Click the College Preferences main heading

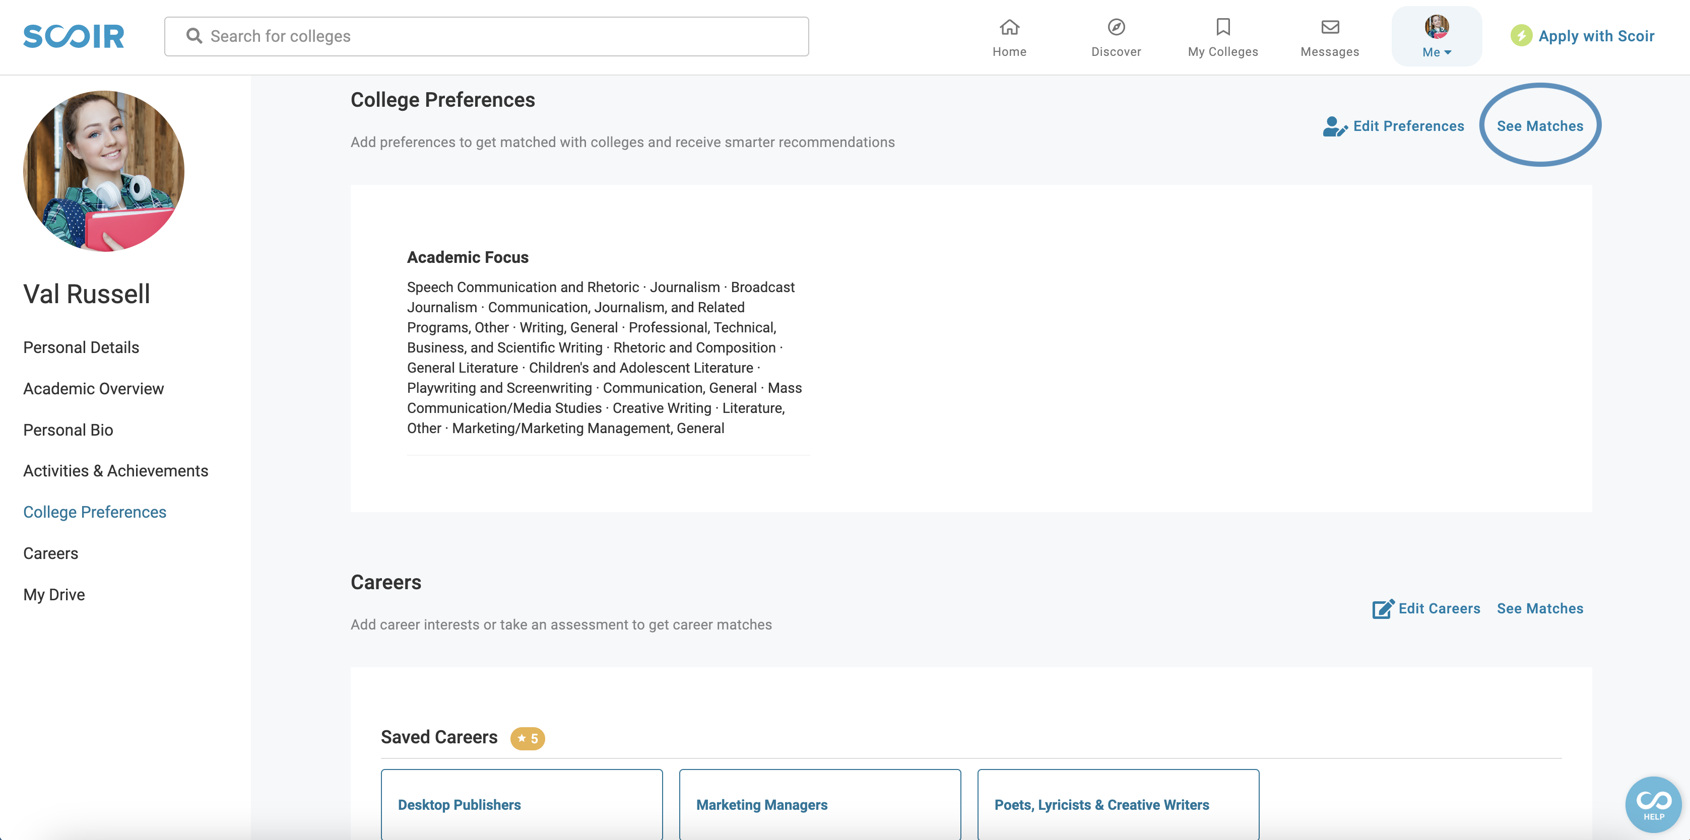[443, 100]
